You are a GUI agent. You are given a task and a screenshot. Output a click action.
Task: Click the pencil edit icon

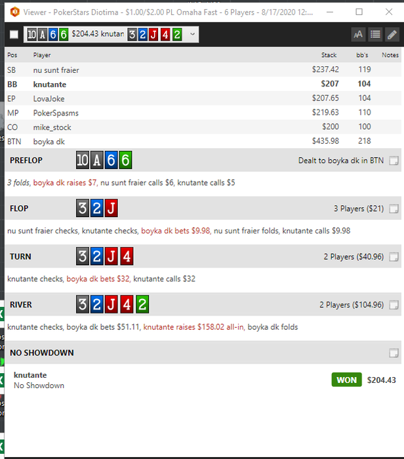point(392,35)
